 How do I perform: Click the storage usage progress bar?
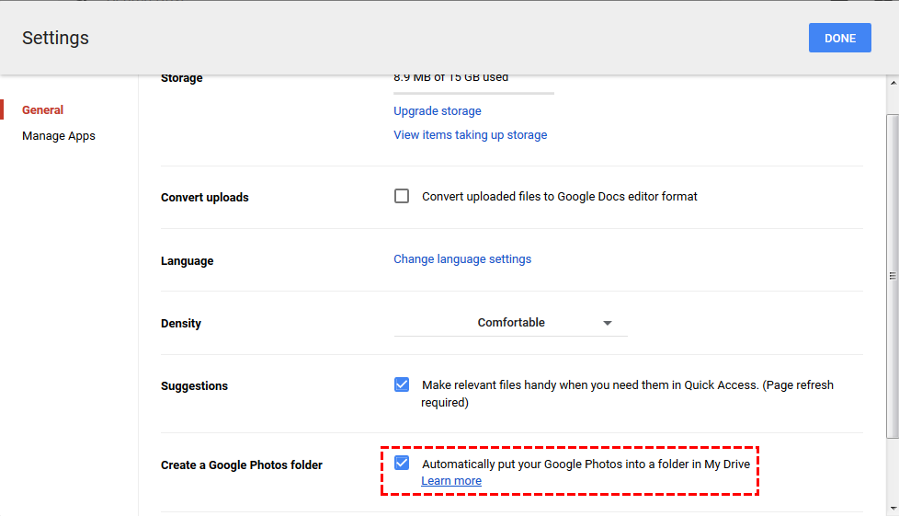pyautogui.click(x=473, y=93)
